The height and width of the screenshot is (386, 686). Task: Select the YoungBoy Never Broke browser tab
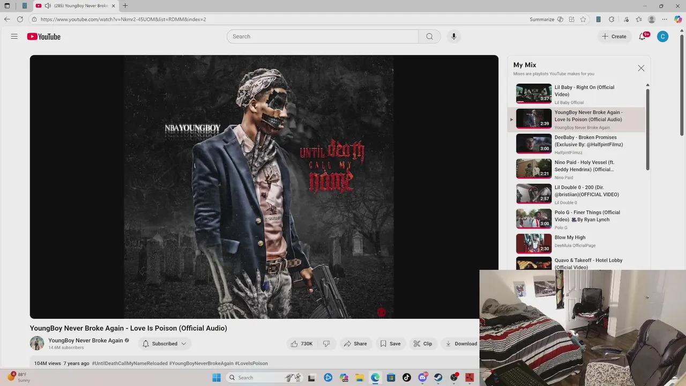pyautogui.click(x=75, y=6)
